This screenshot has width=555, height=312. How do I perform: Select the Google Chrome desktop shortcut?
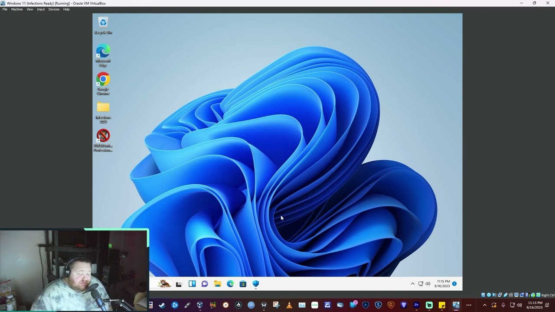(x=103, y=84)
